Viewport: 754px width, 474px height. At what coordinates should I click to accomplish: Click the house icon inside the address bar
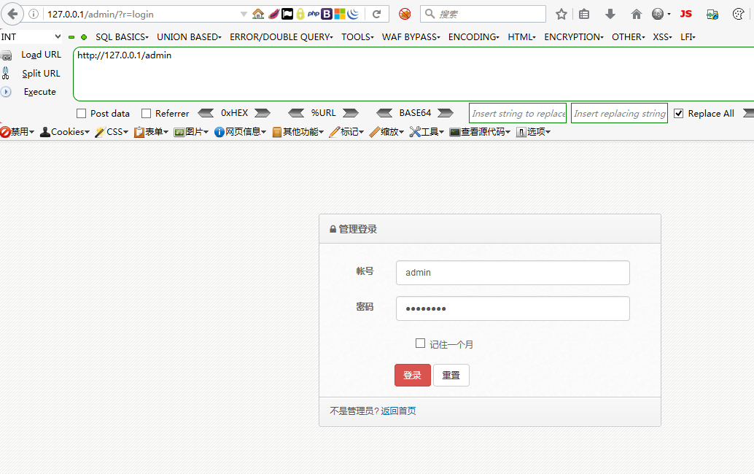pyautogui.click(x=258, y=14)
